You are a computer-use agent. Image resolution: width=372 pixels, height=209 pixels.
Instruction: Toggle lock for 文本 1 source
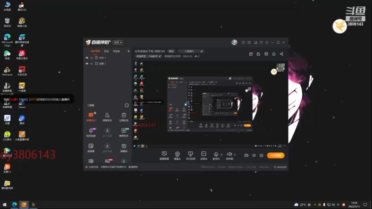(x=92, y=58)
